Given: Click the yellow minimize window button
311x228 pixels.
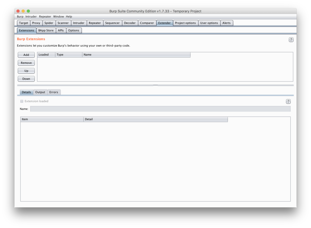Looking at the screenshot, I should [x=23, y=11].
